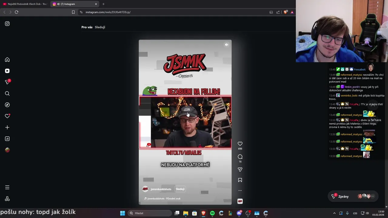
Task: Open the audio thumbnail beside the reel
Action: (x=240, y=201)
